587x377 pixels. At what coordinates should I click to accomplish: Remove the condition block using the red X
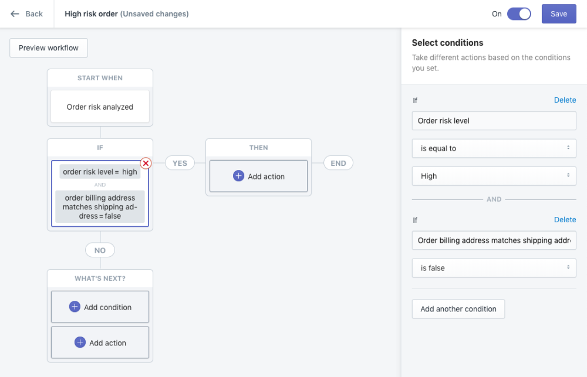(x=144, y=163)
